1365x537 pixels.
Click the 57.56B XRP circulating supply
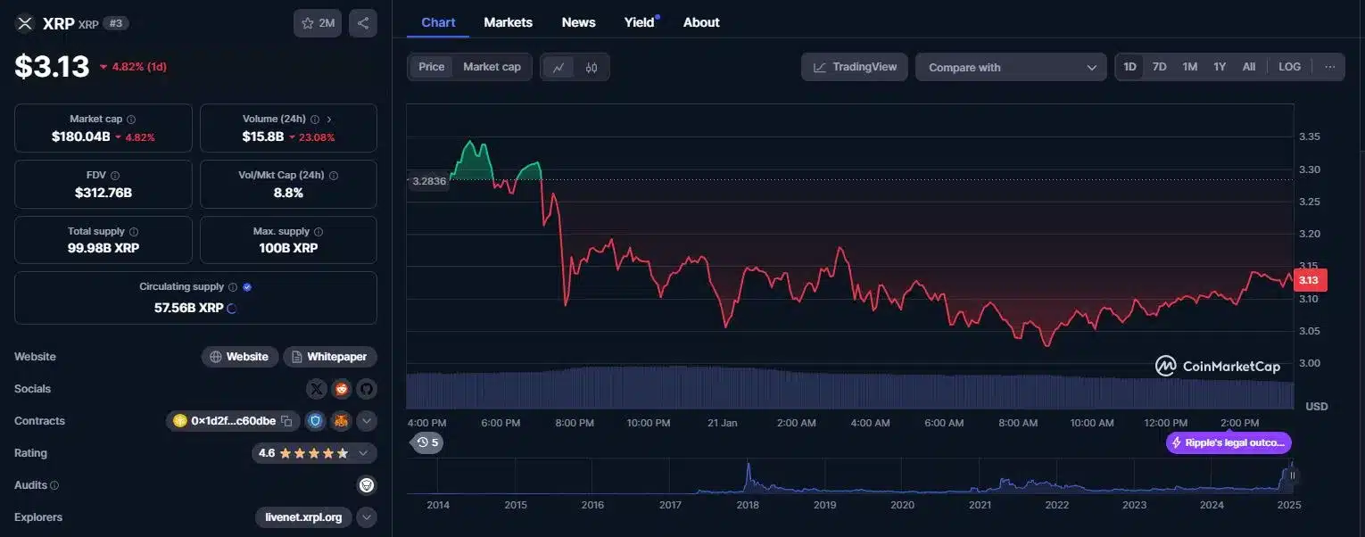[x=188, y=308]
